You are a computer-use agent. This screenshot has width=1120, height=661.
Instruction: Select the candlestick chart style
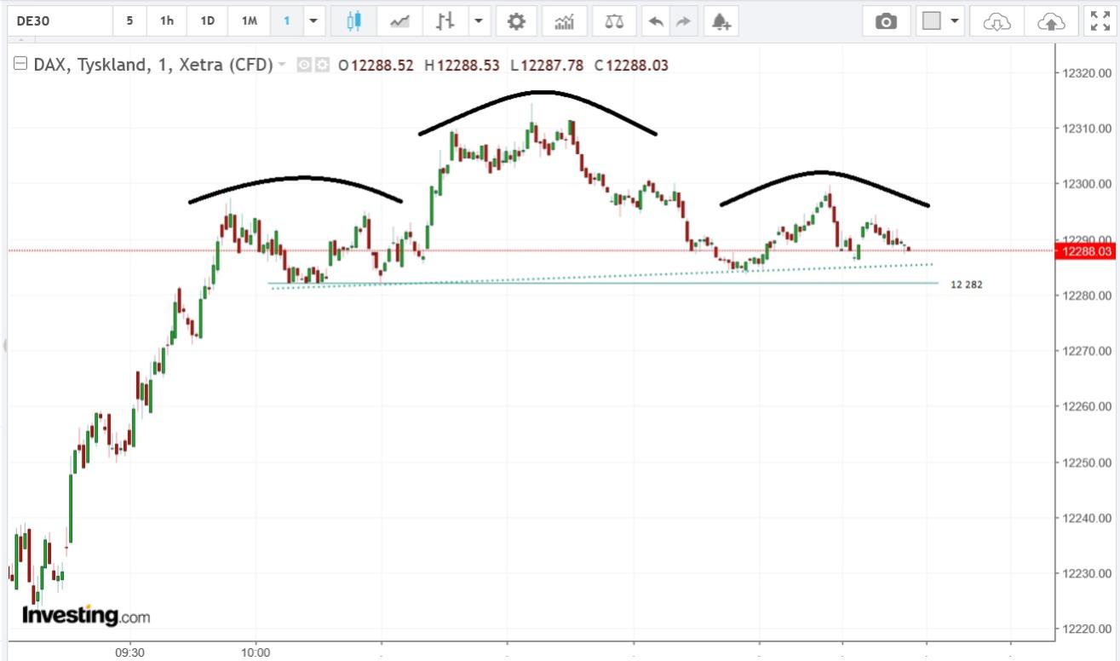[x=355, y=21]
